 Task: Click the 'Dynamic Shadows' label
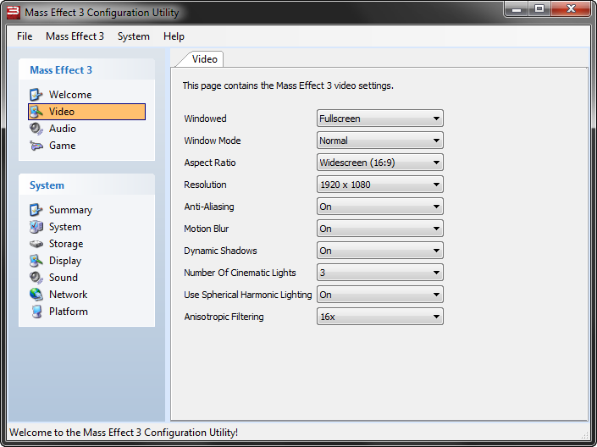tap(220, 251)
